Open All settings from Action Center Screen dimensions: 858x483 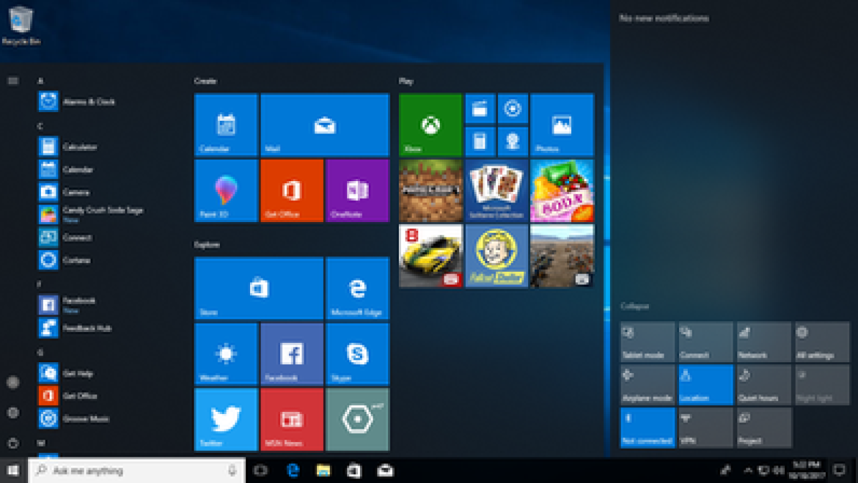[x=820, y=342]
